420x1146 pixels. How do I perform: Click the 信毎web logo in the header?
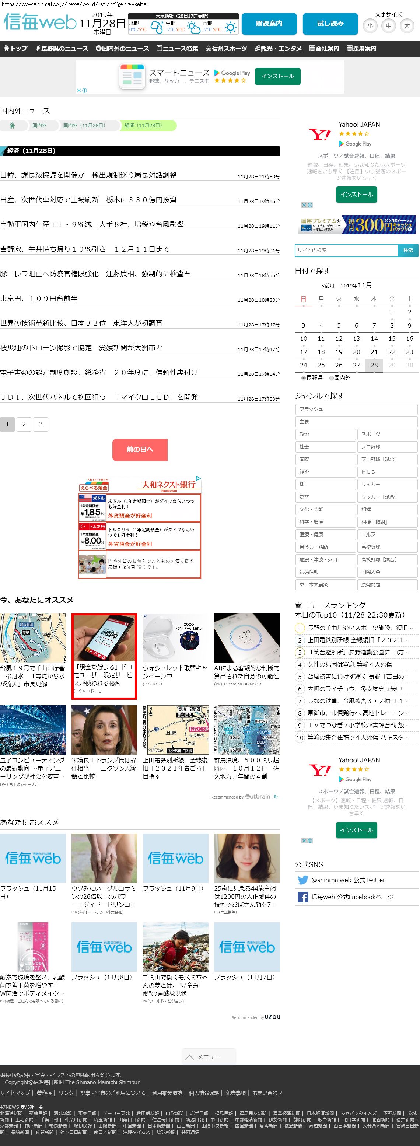click(40, 22)
